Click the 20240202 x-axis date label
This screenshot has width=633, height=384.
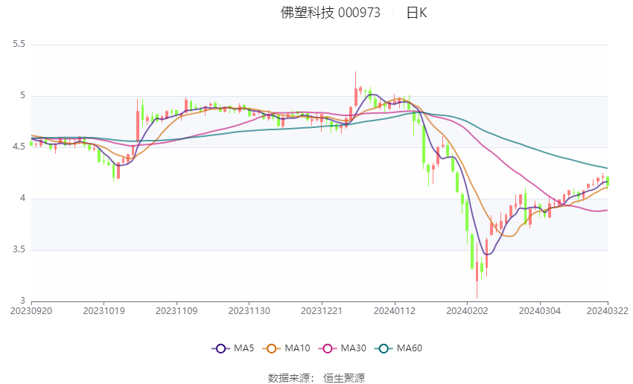click(x=467, y=310)
